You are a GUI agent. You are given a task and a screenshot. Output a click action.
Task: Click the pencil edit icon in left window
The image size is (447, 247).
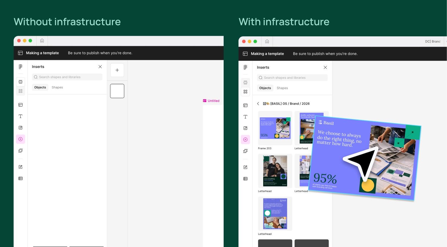(21, 167)
